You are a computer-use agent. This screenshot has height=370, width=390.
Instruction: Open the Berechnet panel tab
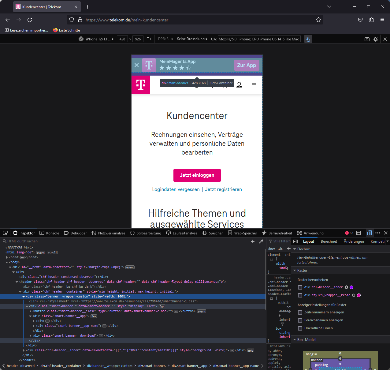pos(329,241)
